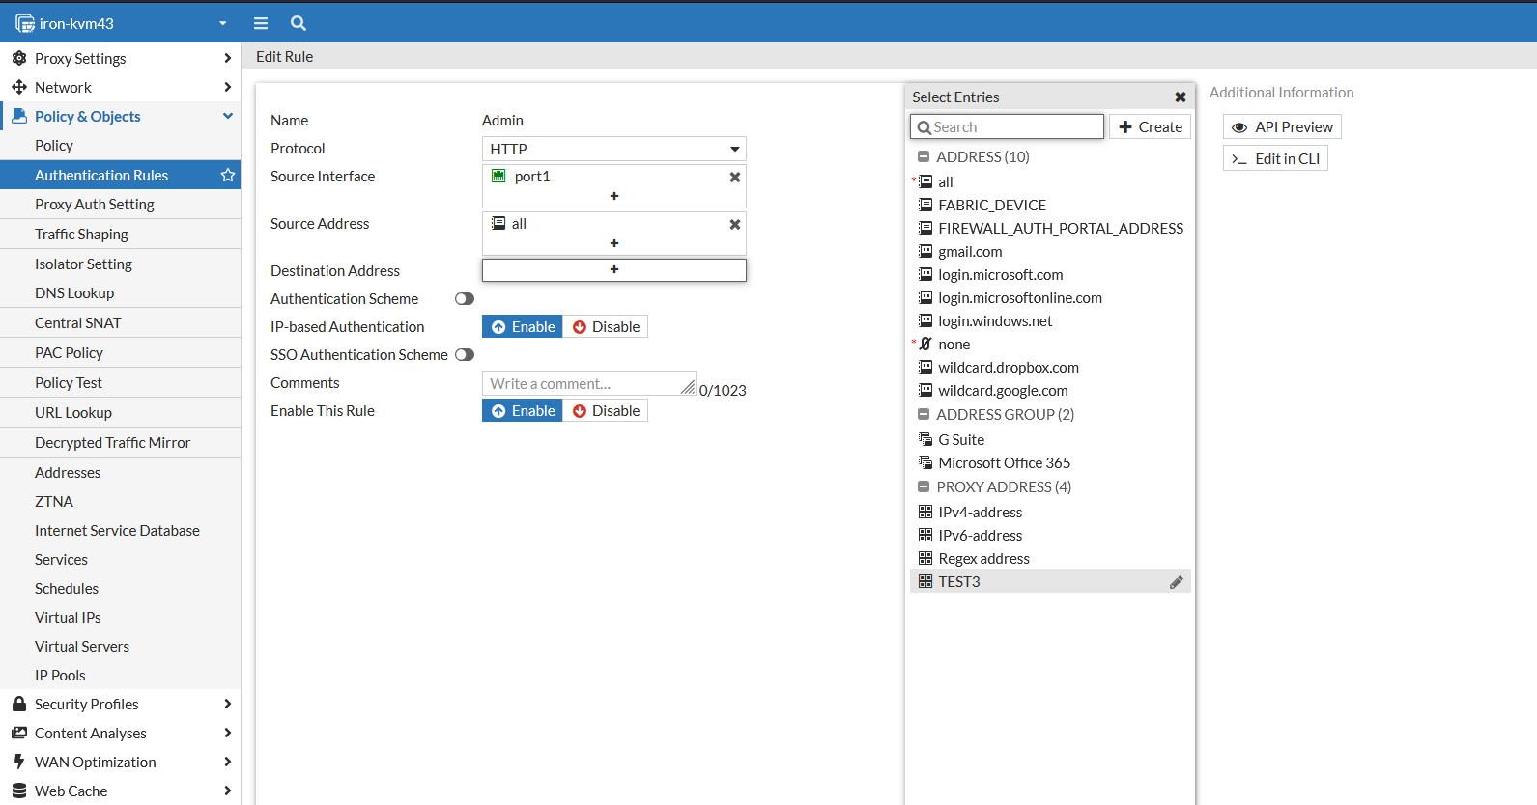
Task: Collapse the ADDRESS GROUP (2) section
Action: (x=924, y=414)
